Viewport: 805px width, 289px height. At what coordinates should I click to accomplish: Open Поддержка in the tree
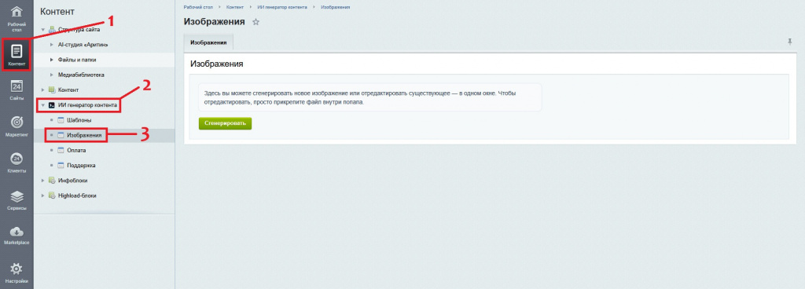pyautogui.click(x=81, y=166)
